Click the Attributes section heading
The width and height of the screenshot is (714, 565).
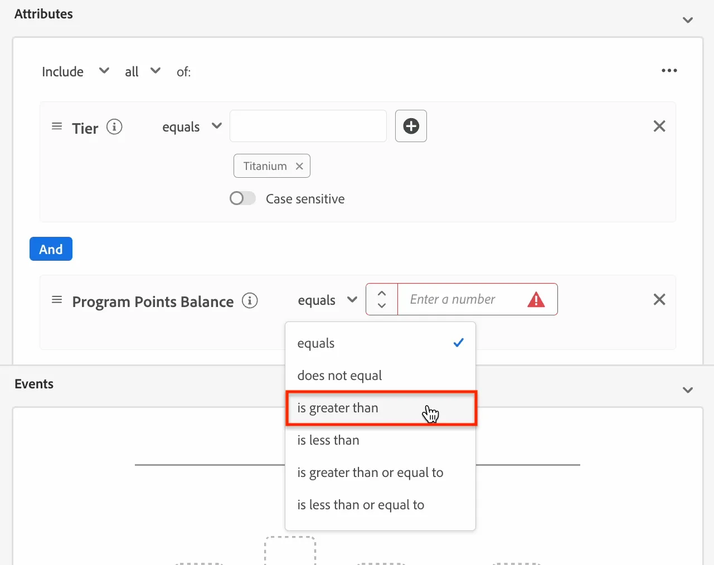pos(43,14)
